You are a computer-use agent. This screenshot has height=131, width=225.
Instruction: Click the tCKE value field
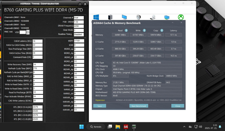(x=79, y=45)
